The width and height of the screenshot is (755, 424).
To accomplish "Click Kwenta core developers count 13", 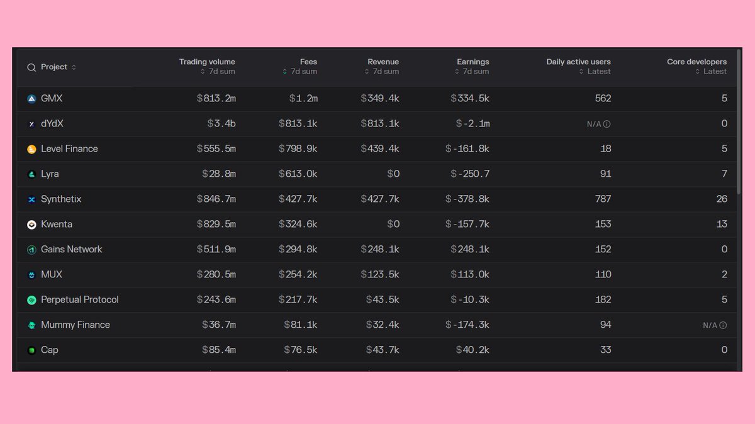I will [x=722, y=225].
